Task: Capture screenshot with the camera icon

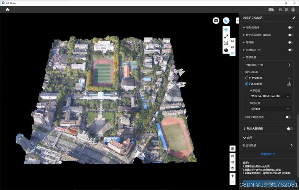Action: point(216,21)
